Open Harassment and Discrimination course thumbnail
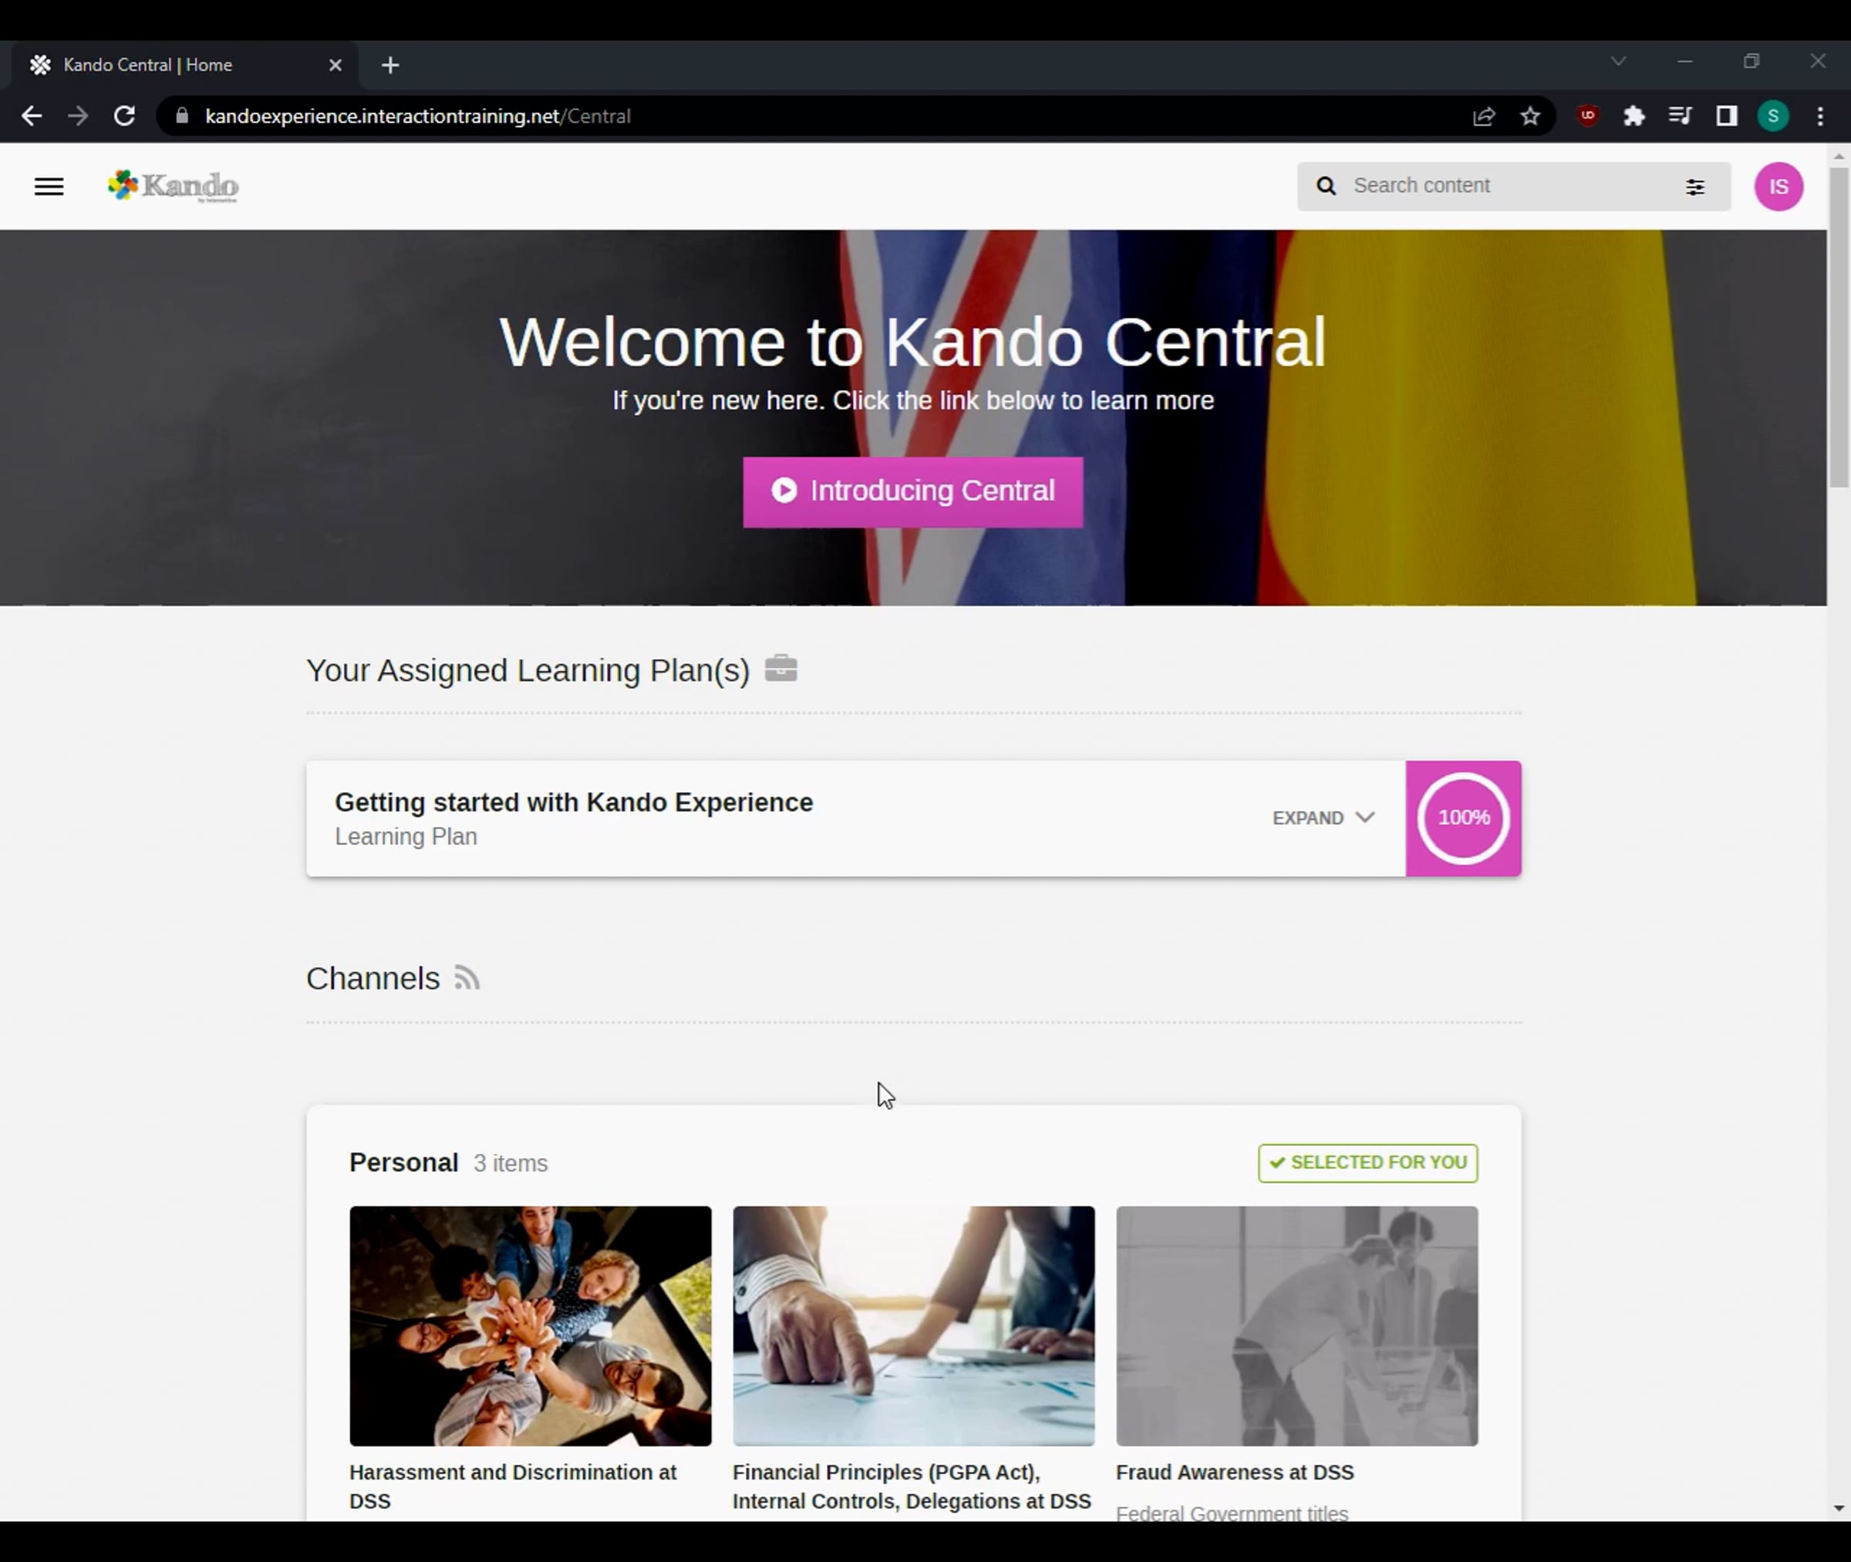This screenshot has width=1851, height=1562. coord(531,1325)
